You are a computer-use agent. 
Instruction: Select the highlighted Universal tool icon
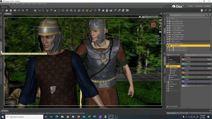pyautogui.click(x=87, y=10)
